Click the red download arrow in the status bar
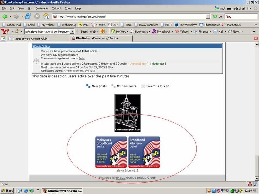This screenshot has width=259, height=194. tap(250, 184)
